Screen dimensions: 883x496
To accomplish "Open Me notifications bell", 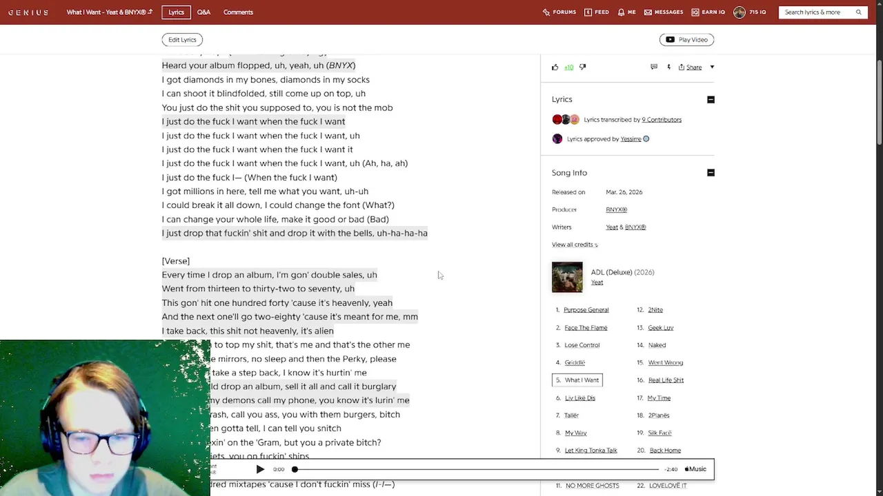I will [626, 12].
